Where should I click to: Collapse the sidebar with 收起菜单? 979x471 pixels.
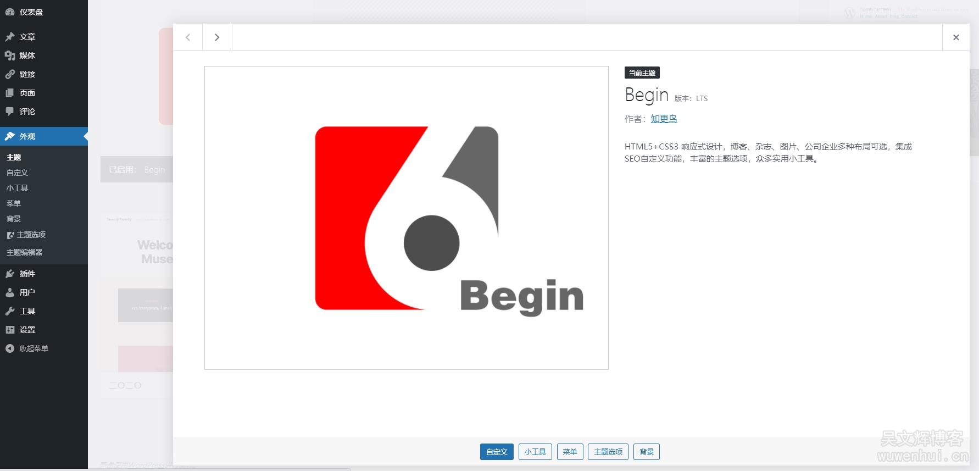tap(27, 348)
